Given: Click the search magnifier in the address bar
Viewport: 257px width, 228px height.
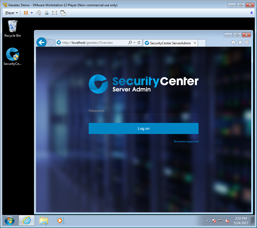Looking at the screenshot, I should tap(130, 43).
